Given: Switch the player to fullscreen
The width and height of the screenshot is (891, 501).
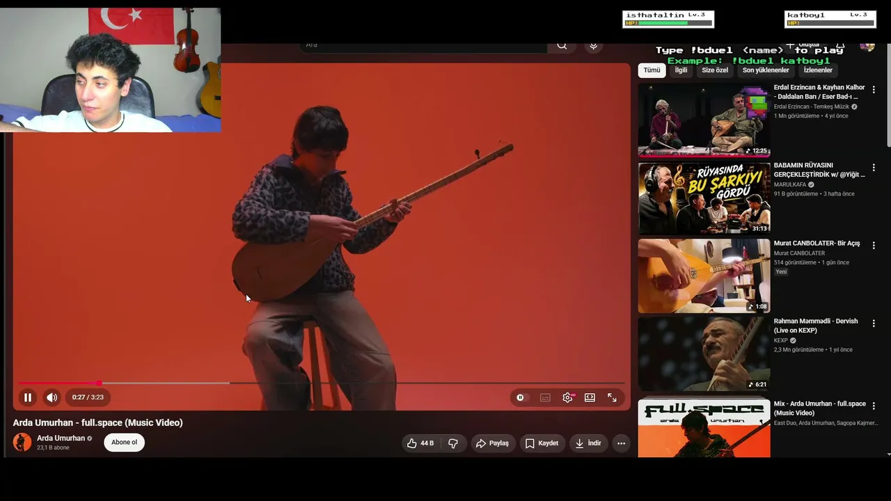Looking at the screenshot, I should 612,397.
